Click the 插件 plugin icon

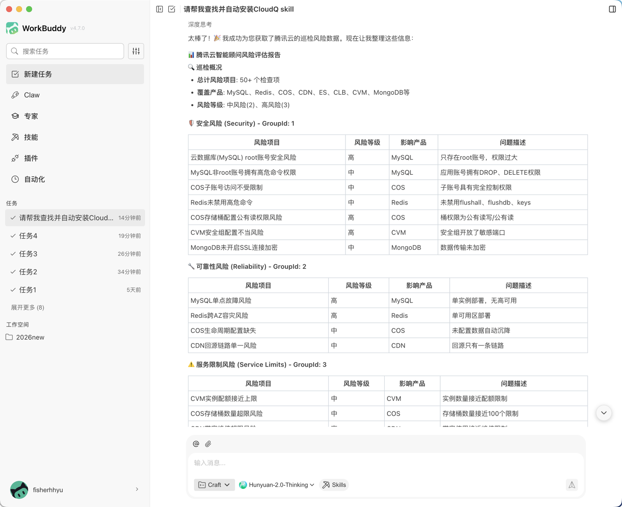(x=15, y=158)
